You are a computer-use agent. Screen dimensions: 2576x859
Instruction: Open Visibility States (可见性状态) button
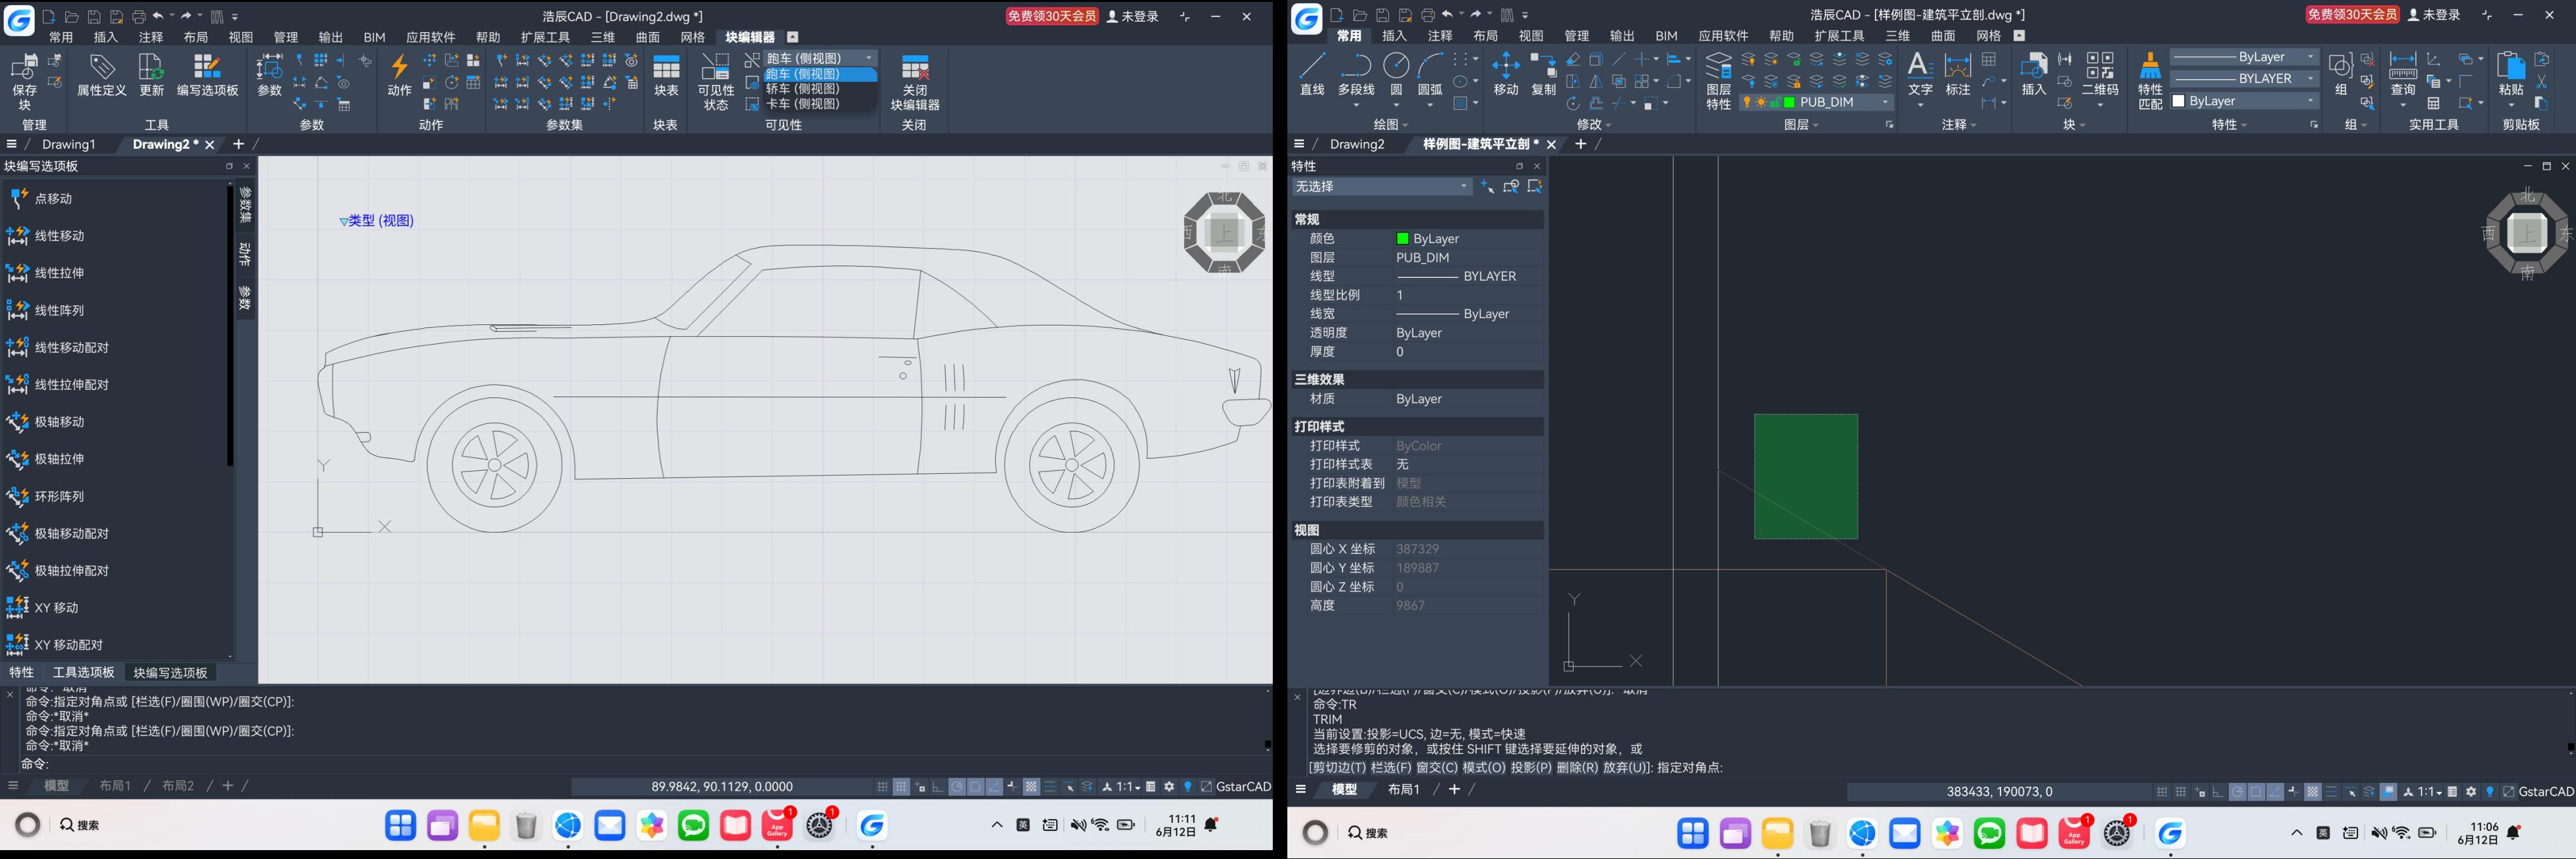[715, 82]
